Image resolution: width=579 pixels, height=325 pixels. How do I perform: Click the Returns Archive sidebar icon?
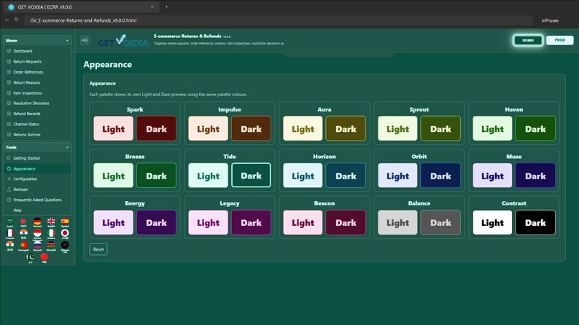point(9,135)
